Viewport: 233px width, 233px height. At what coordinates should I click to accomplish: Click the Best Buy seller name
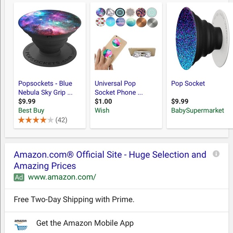[x=31, y=110]
